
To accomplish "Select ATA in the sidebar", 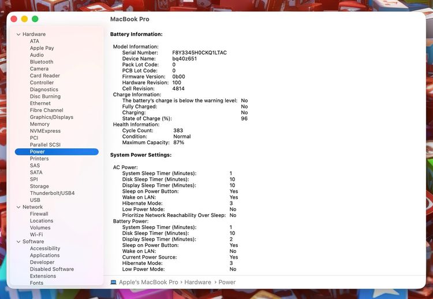I will click(35, 41).
